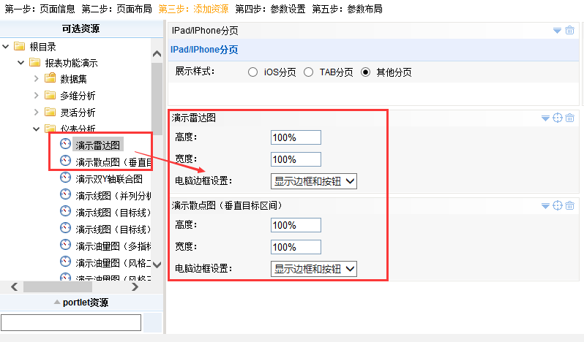Click the 宽度 field of 演示雷达图
This screenshot has width=584, height=342.
tap(296, 159)
